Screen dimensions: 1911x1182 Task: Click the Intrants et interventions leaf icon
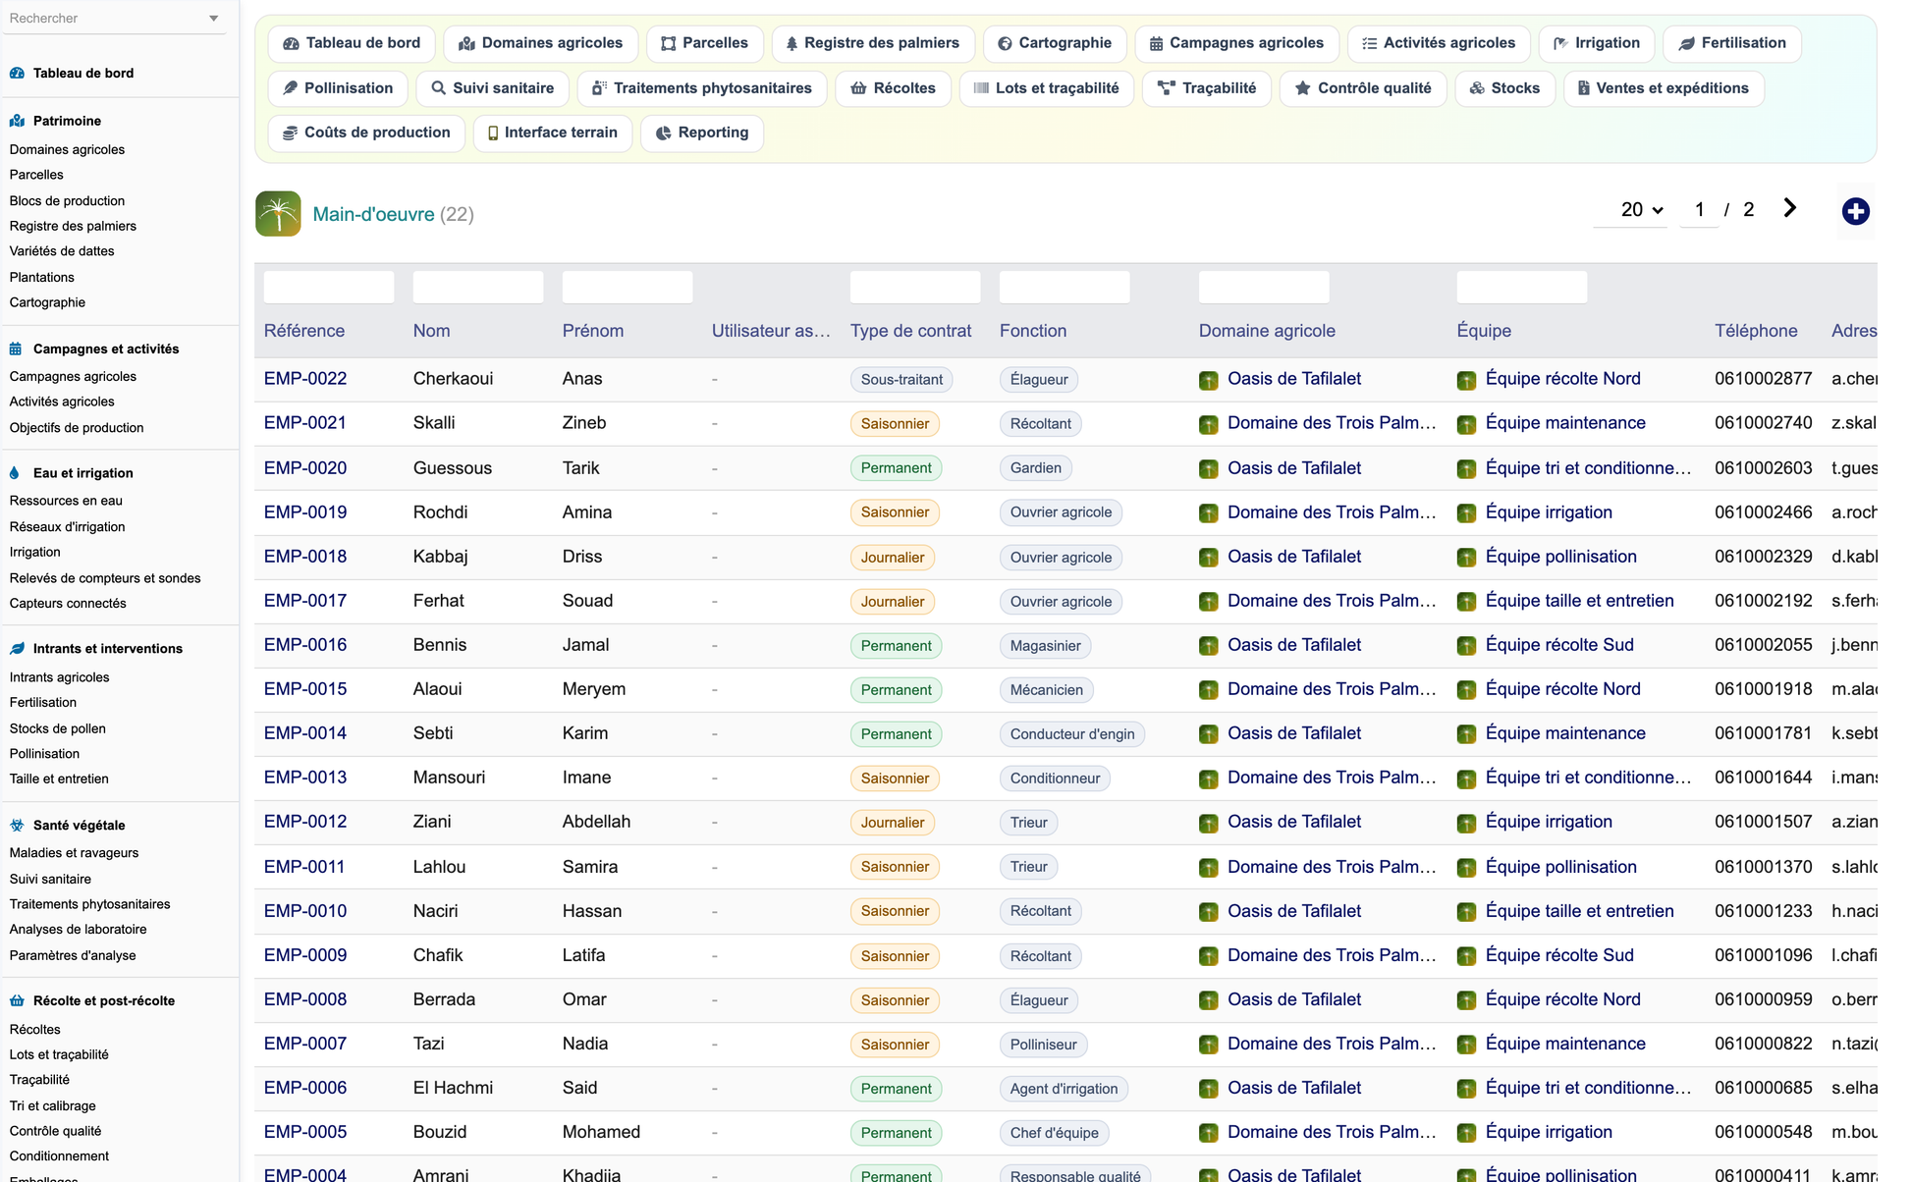[x=17, y=648]
